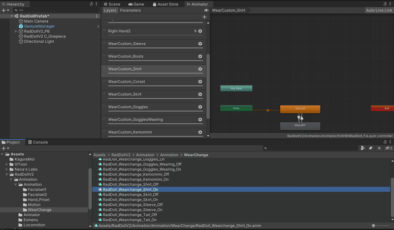The width and height of the screenshot is (394, 230).
Task: Select the Main Camera object icon
Action: pos(21,21)
